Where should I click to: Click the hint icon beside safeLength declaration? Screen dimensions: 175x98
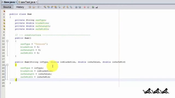pyautogui.click(x=4, y=26)
